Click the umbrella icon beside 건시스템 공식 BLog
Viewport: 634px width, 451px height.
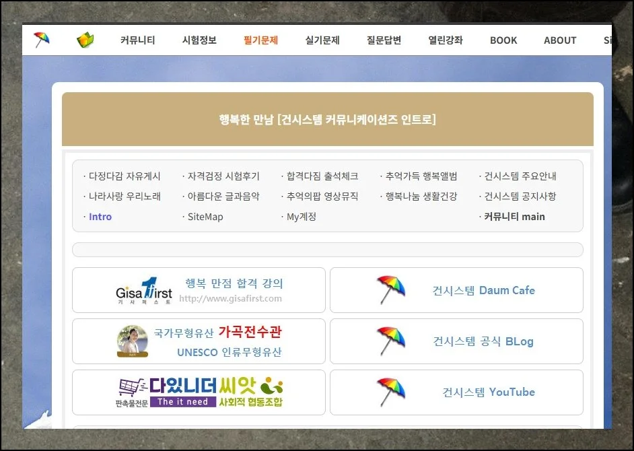tap(391, 338)
